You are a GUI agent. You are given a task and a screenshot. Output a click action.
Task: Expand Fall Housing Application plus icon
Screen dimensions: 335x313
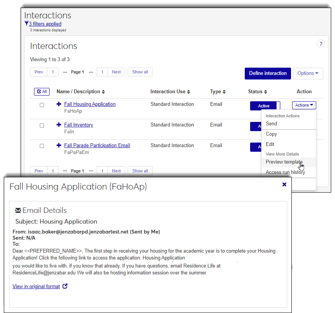[x=59, y=104]
